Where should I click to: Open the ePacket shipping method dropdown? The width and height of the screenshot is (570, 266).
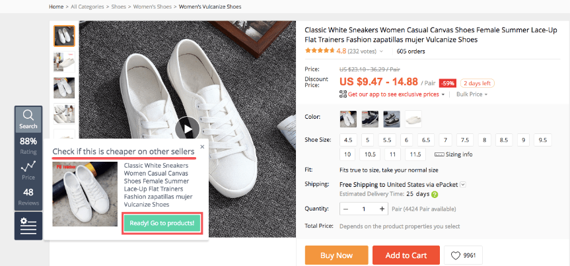click(463, 185)
